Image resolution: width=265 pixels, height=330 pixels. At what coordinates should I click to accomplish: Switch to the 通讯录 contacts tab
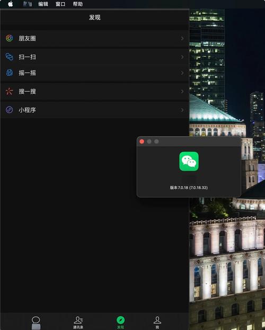point(78,323)
